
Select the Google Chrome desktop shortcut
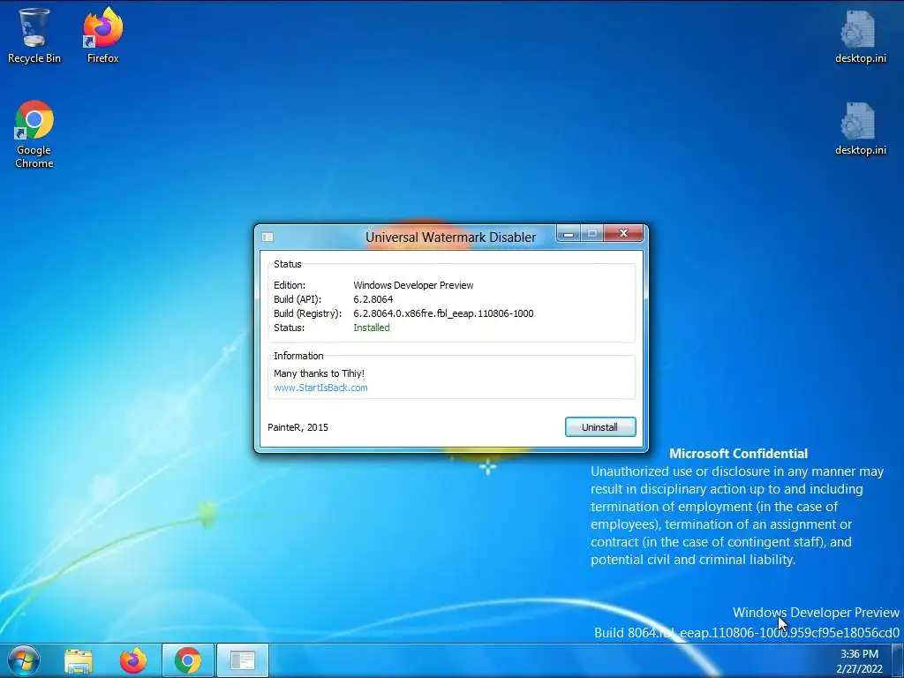[34, 134]
